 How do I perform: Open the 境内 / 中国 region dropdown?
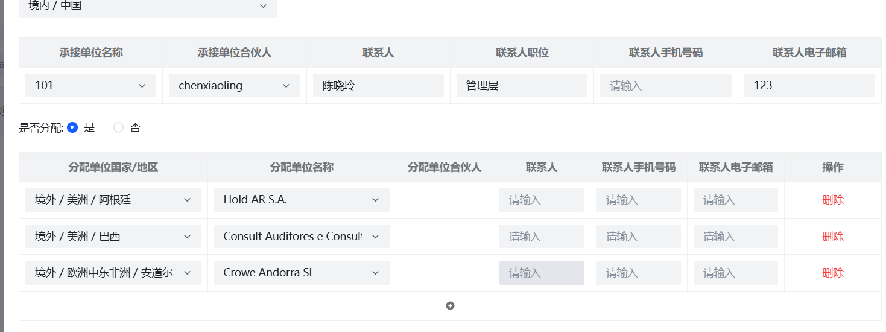click(148, 6)
